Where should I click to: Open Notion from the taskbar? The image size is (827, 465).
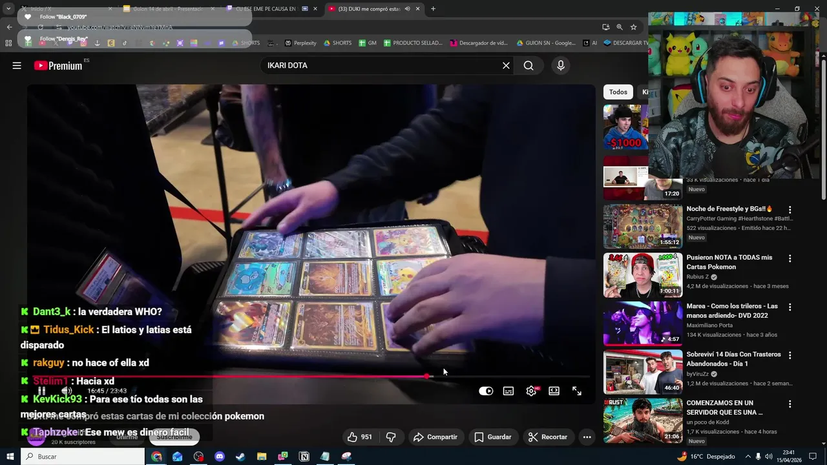(304, 457)
